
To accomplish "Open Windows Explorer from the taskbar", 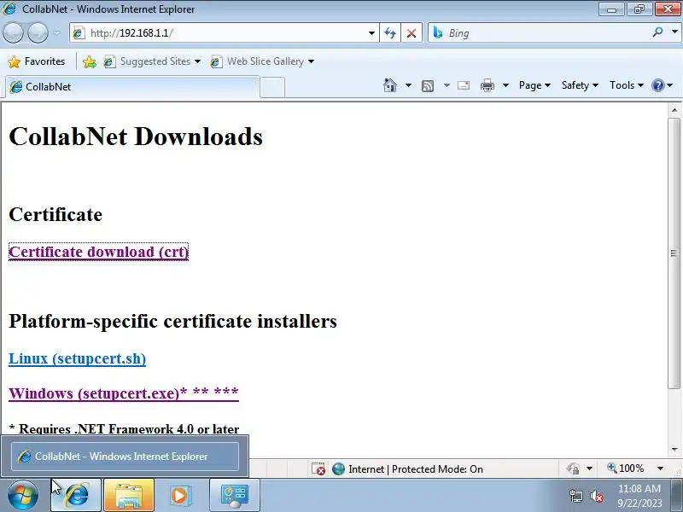I will tap(129, 496).
